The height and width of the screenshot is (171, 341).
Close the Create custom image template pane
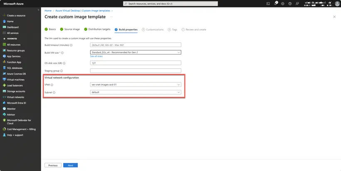coord(334,17)
